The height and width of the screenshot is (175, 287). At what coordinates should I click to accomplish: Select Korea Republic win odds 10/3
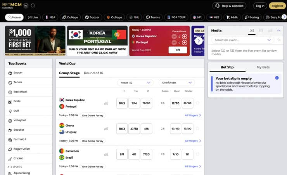[x=122, y=103]
